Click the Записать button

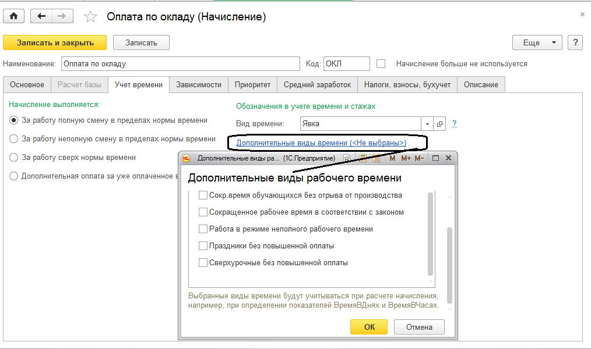point(142,42)
